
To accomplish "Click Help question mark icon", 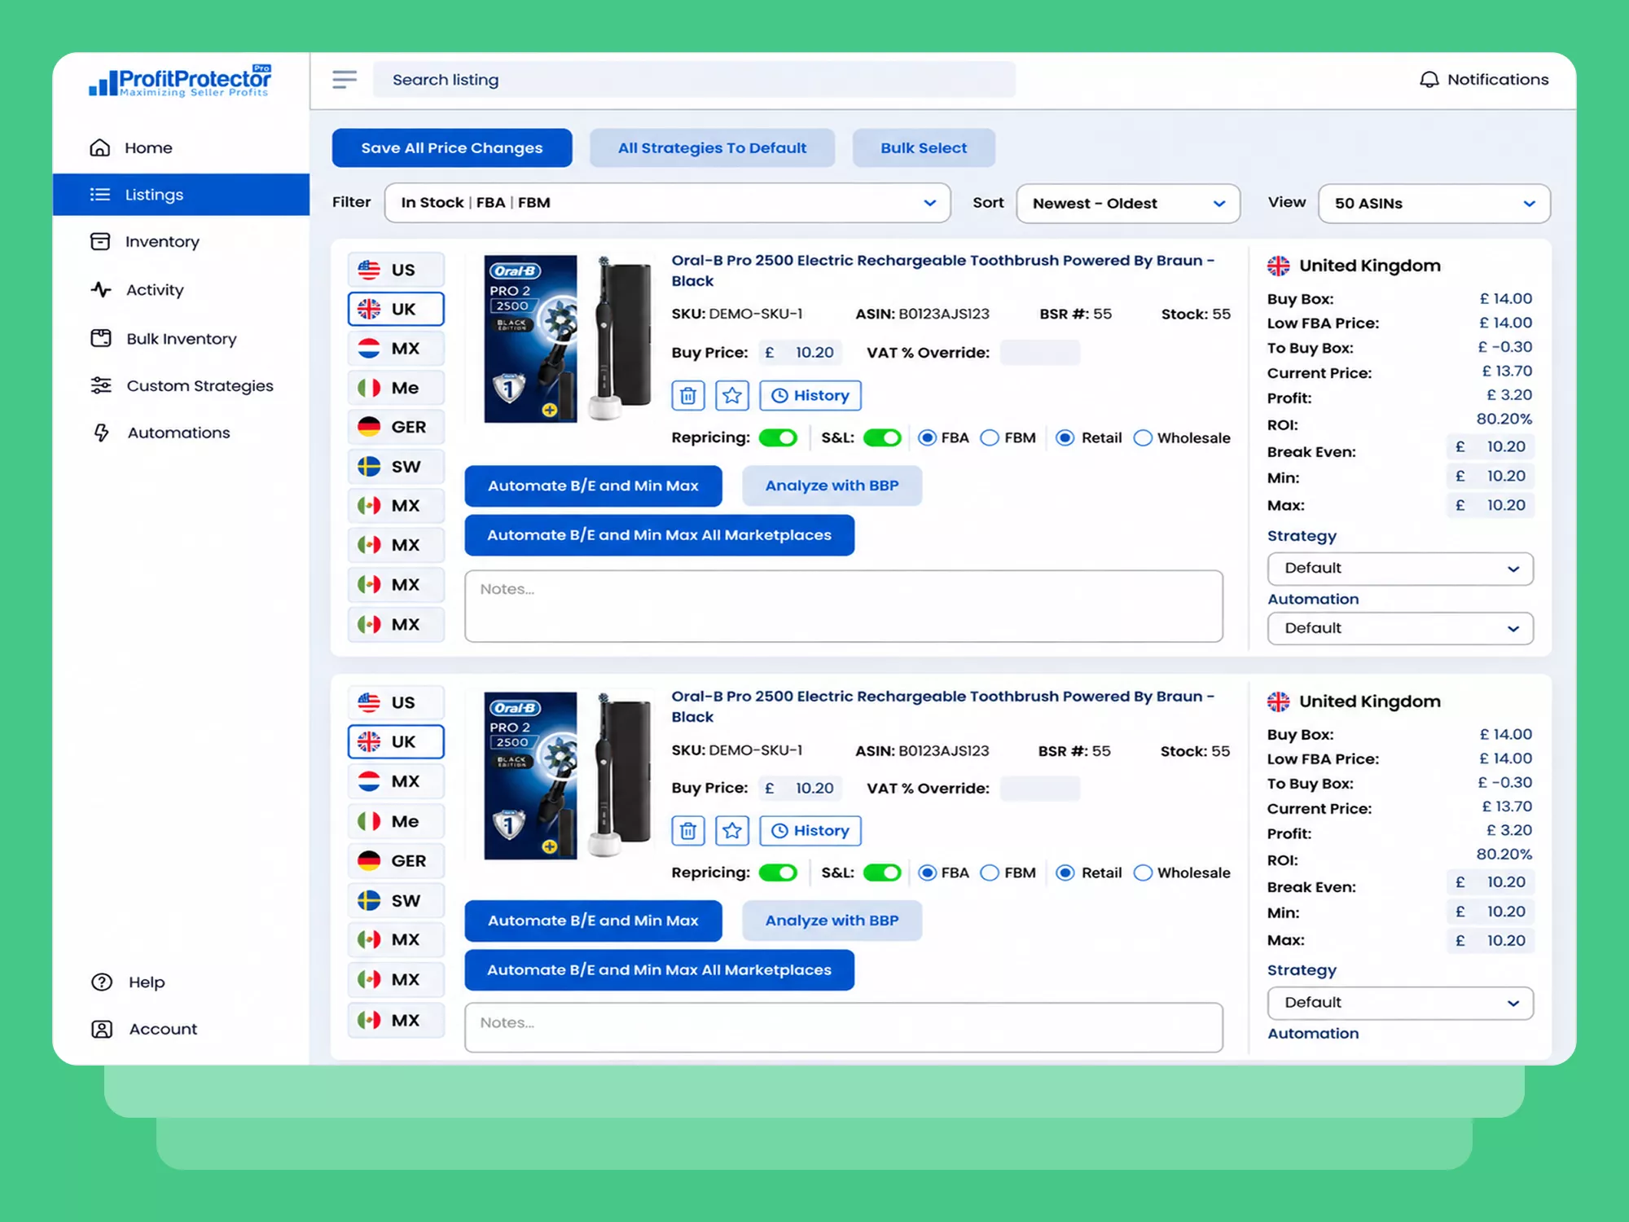I will click(x=102, y=982).
